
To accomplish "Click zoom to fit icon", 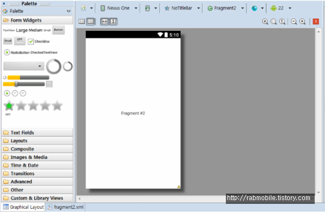I will (265, 22).
